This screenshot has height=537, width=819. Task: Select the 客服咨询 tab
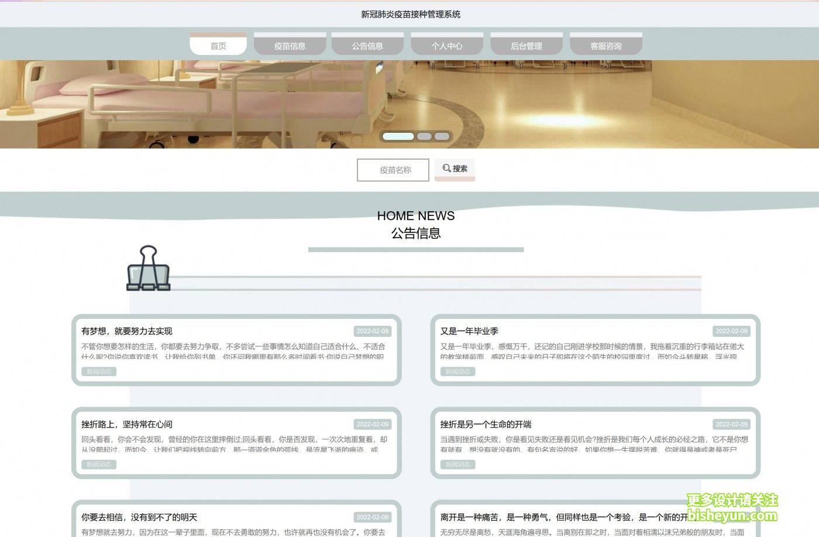(x=606, y=44)
